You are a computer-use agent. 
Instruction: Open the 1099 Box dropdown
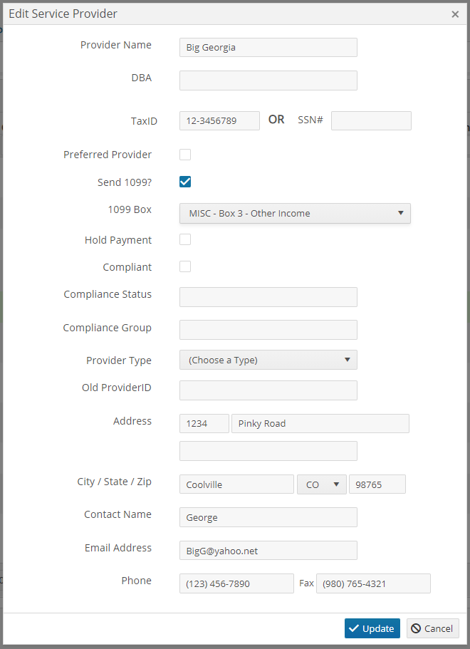(x=295, y=213)
